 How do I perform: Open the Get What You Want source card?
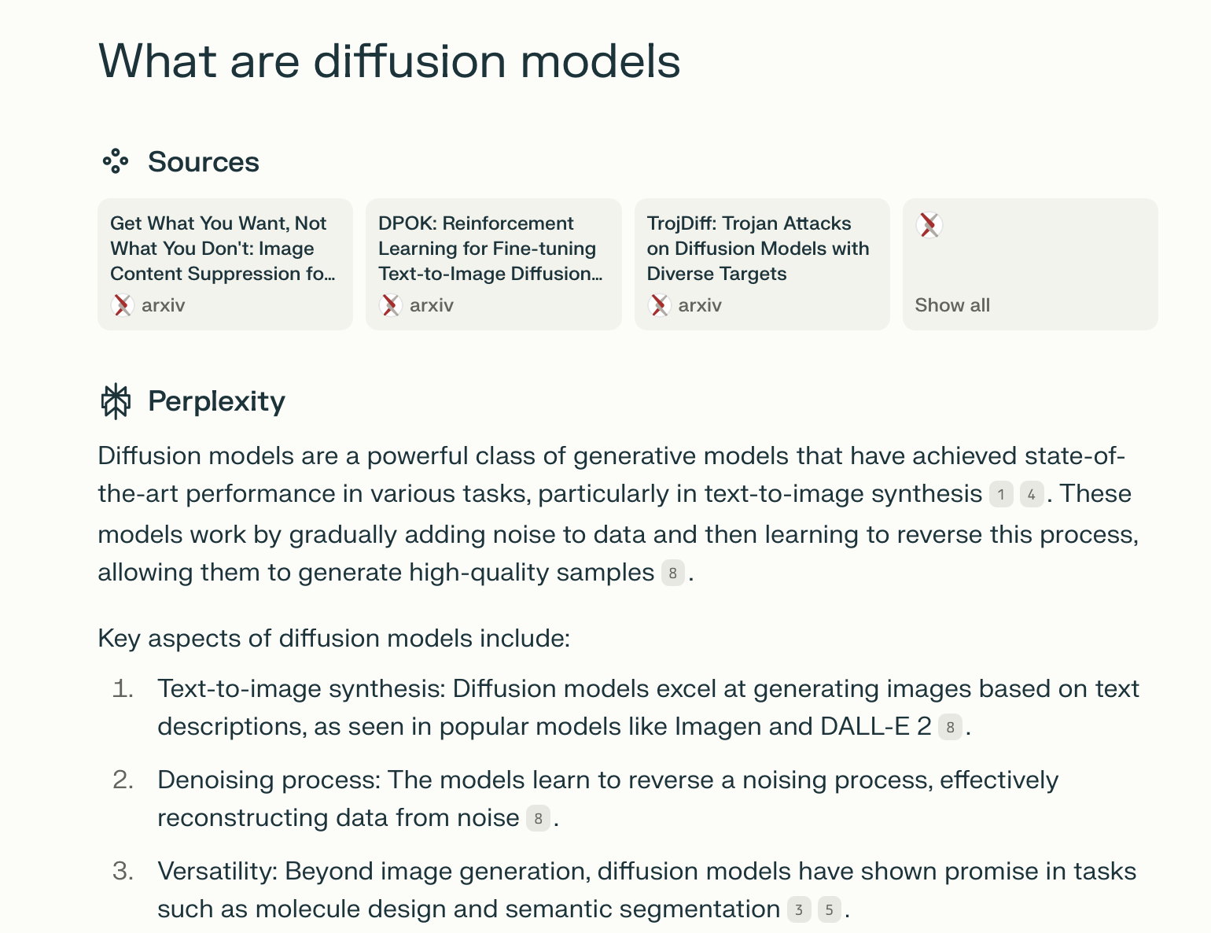tap(225, 264)
